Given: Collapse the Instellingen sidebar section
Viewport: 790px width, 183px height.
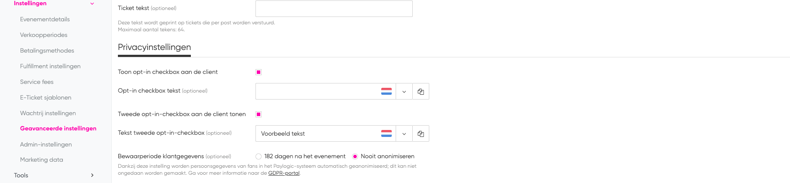Looking at the screenshot, I should 92,3.
